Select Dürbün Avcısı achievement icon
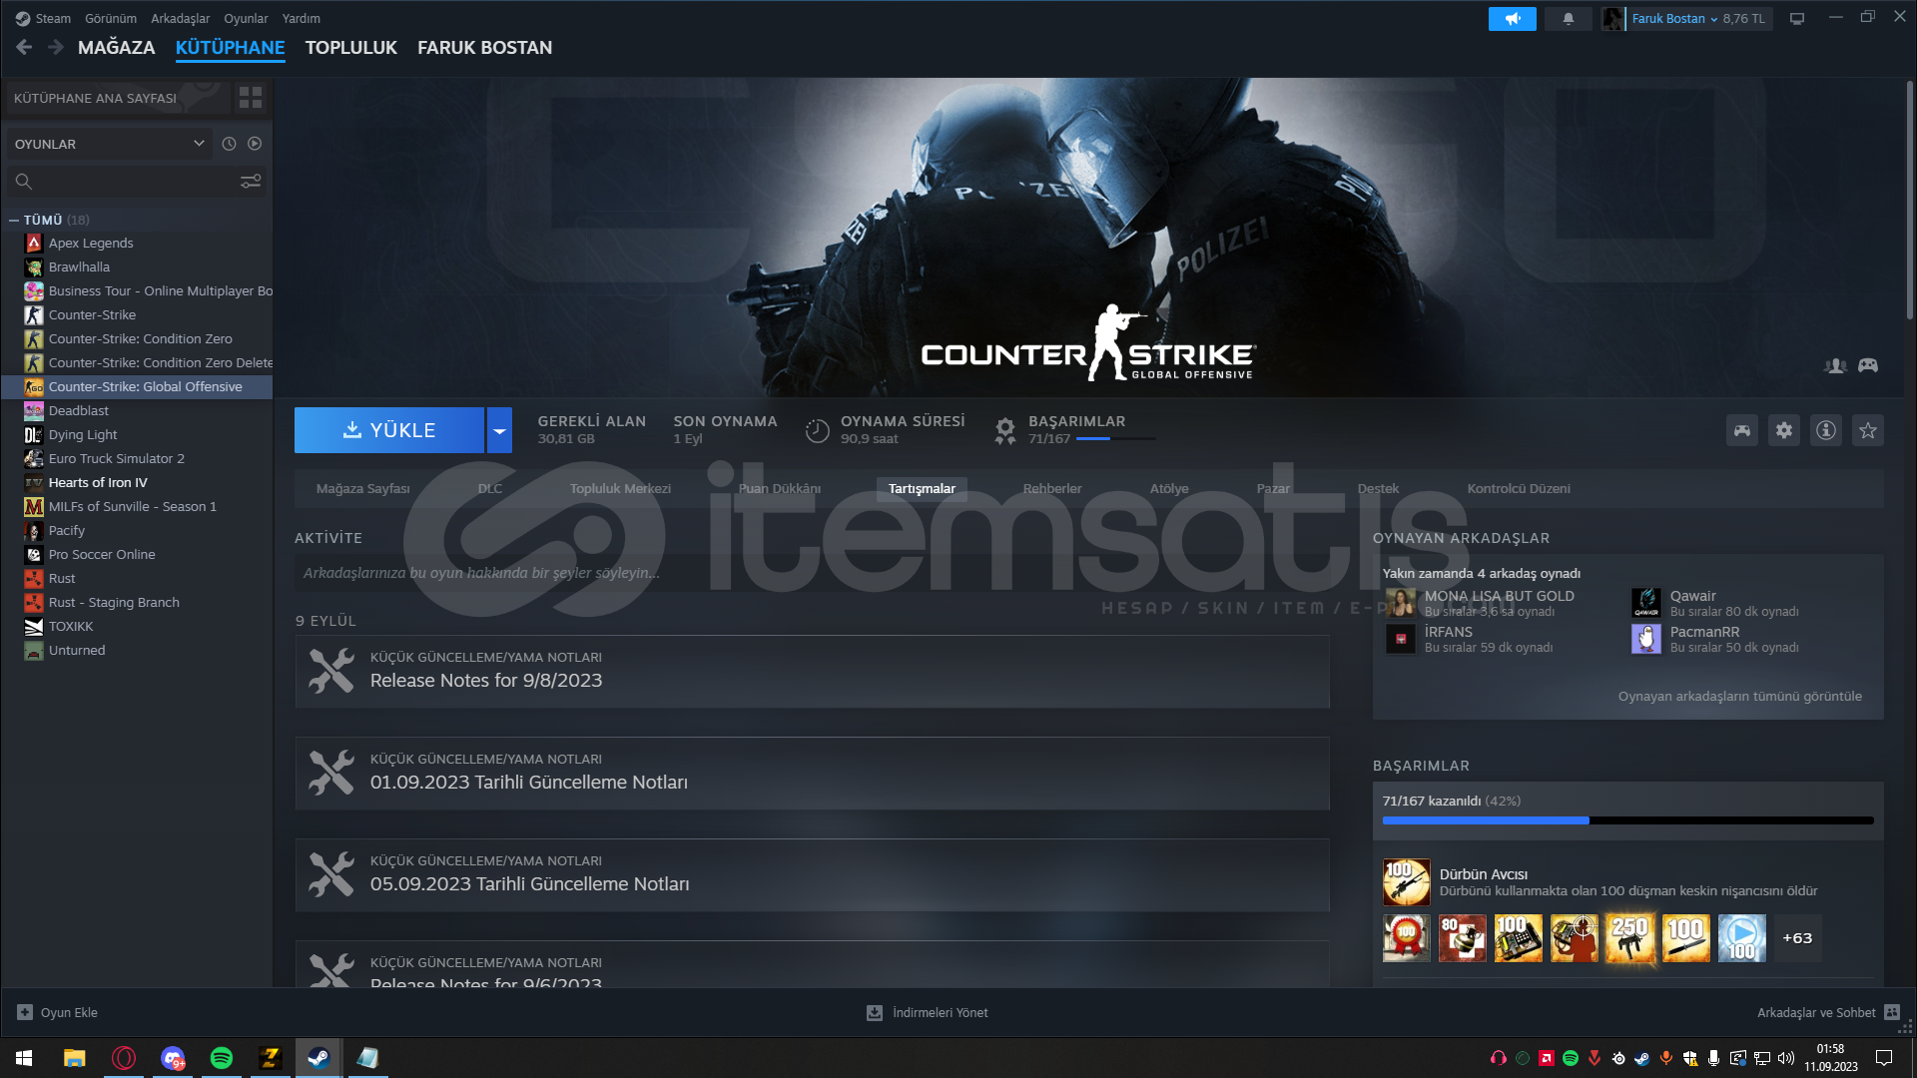Image resolution: width=1917 pixels, height=1078 pixels. [x=1406, y=882]
